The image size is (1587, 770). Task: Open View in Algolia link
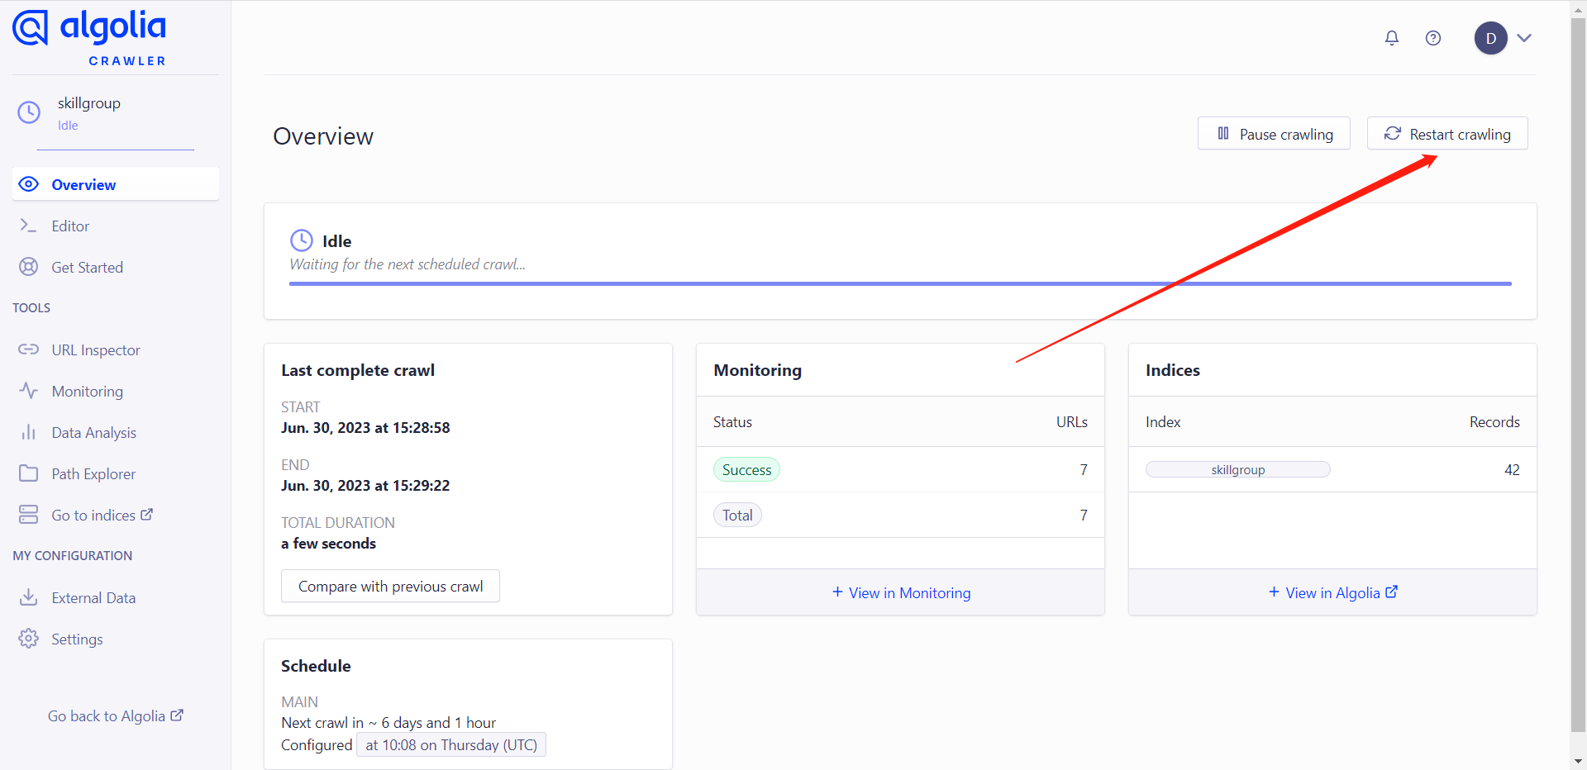1332,592
